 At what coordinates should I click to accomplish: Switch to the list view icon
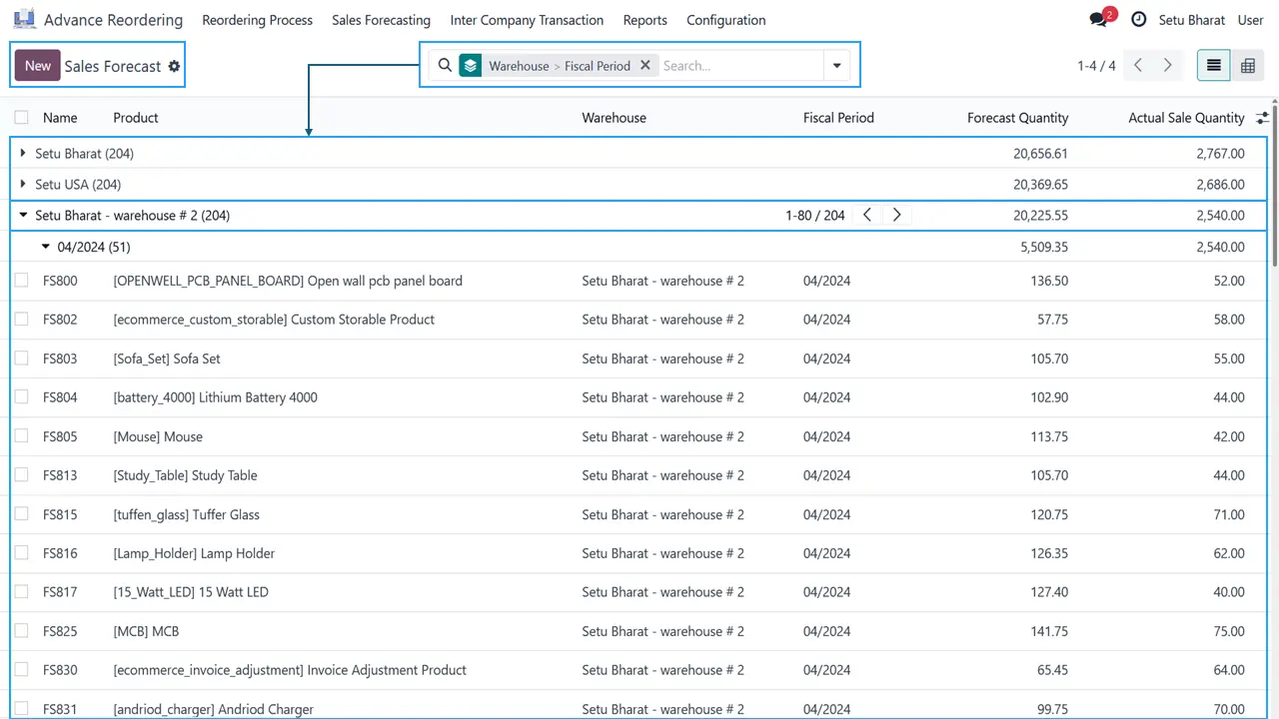tap(1214, 66)
